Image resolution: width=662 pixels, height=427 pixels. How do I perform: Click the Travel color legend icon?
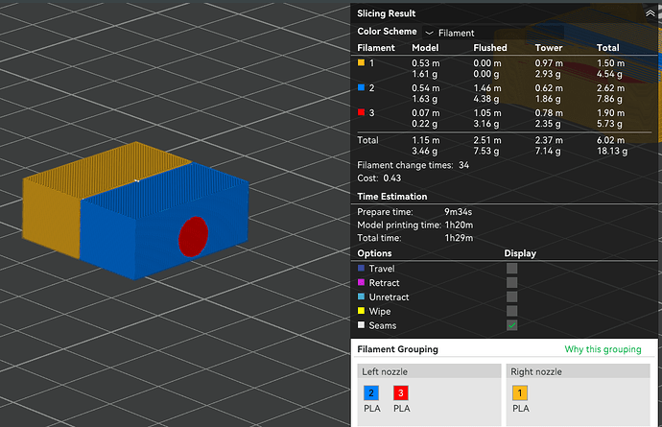[361, 269]
